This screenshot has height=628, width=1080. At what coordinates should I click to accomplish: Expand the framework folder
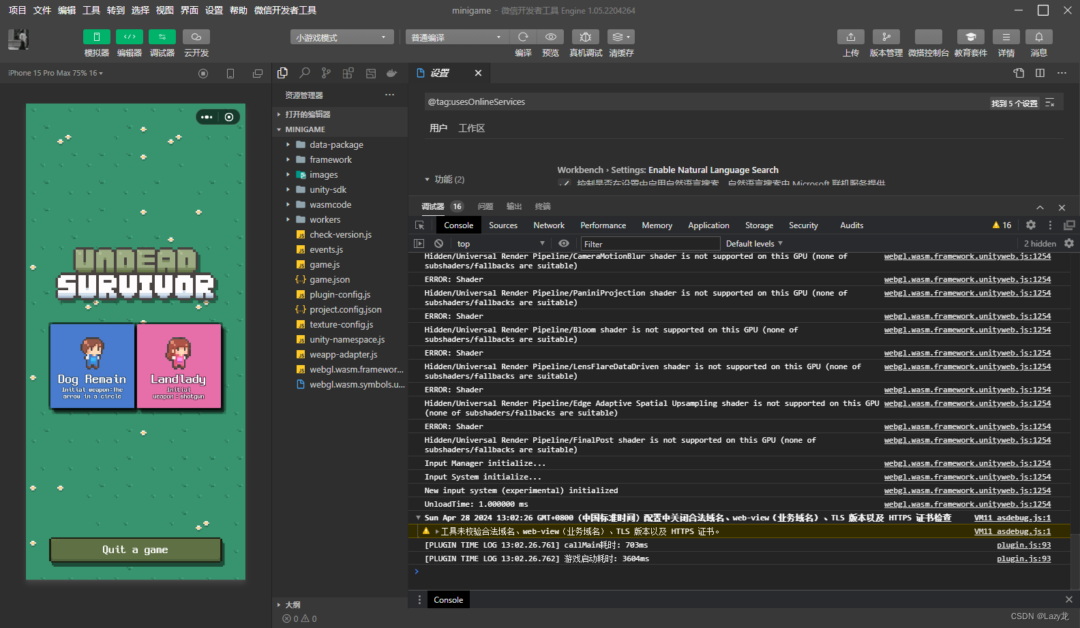pos(340,159)
